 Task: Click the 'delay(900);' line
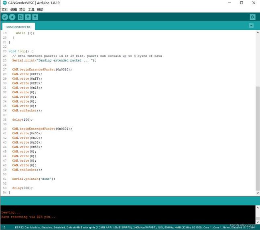coord(22,188)
